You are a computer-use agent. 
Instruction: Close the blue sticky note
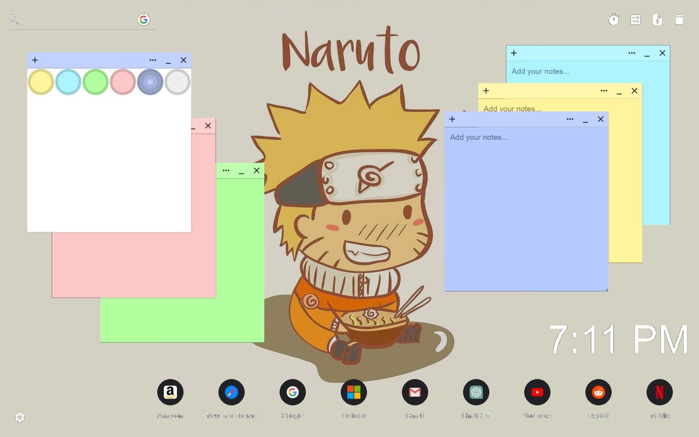coord(601,119)
